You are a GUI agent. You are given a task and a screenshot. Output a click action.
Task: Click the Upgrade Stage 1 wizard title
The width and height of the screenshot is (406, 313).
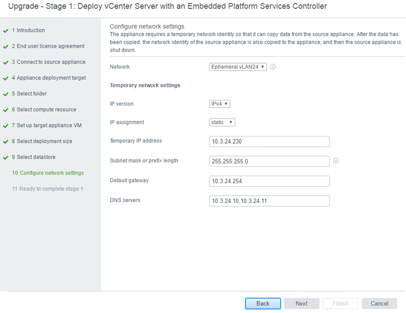167,6
